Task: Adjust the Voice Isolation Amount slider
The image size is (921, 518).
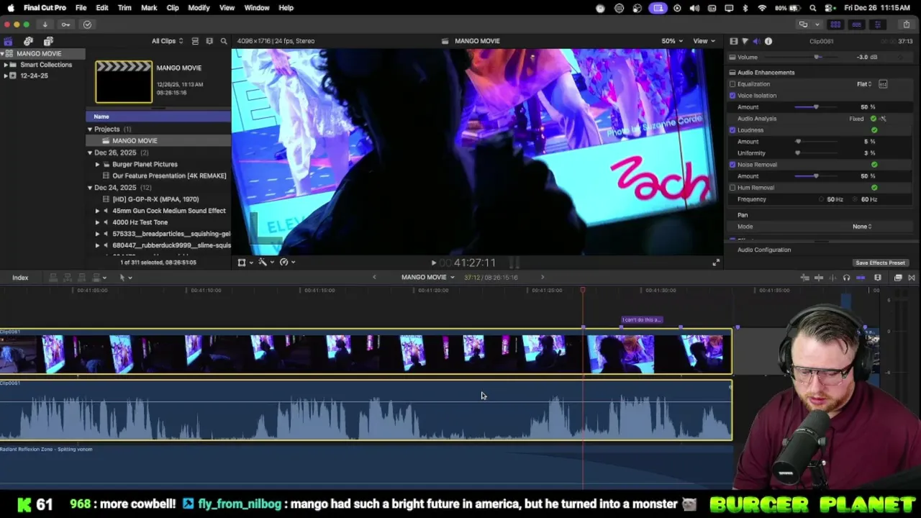Action: coord(816,107)
